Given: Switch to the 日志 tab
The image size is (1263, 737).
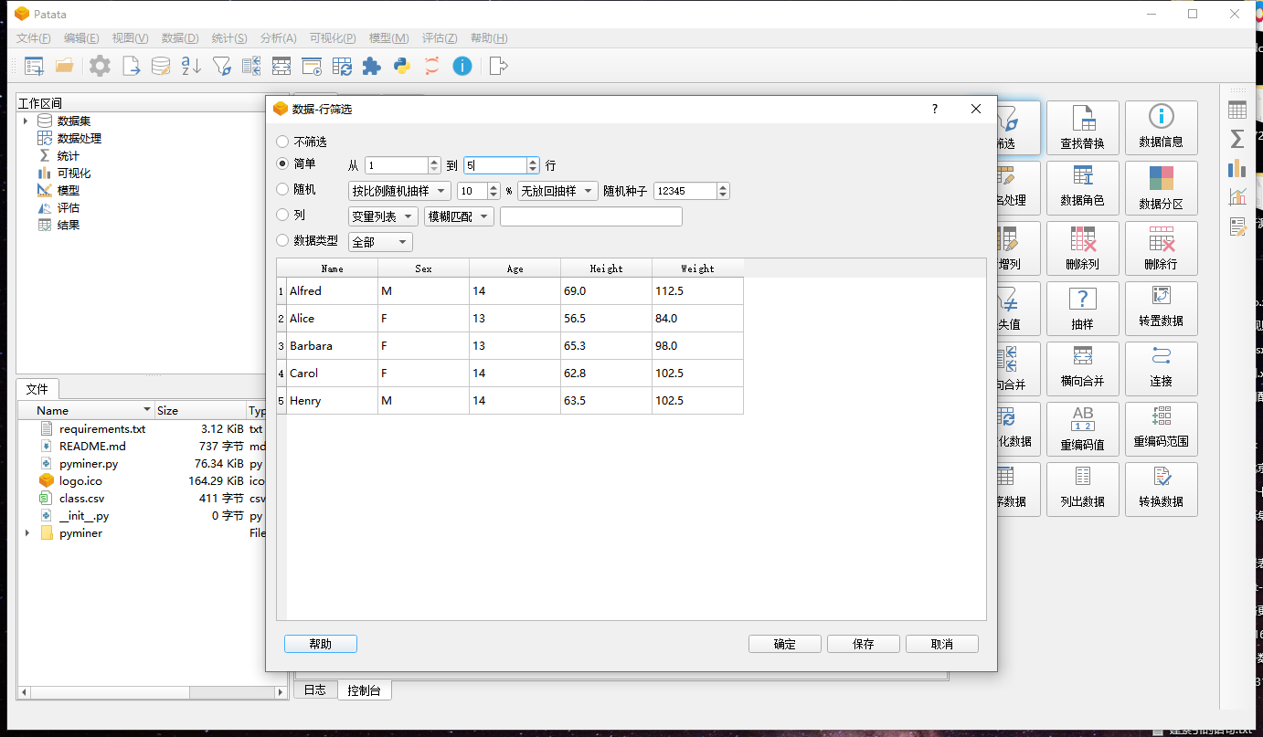Looking at the screenshot, I should tap(314, 690).
